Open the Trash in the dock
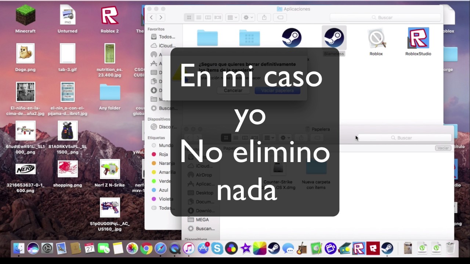The image size is (470, 264). [x=450, y=249]
